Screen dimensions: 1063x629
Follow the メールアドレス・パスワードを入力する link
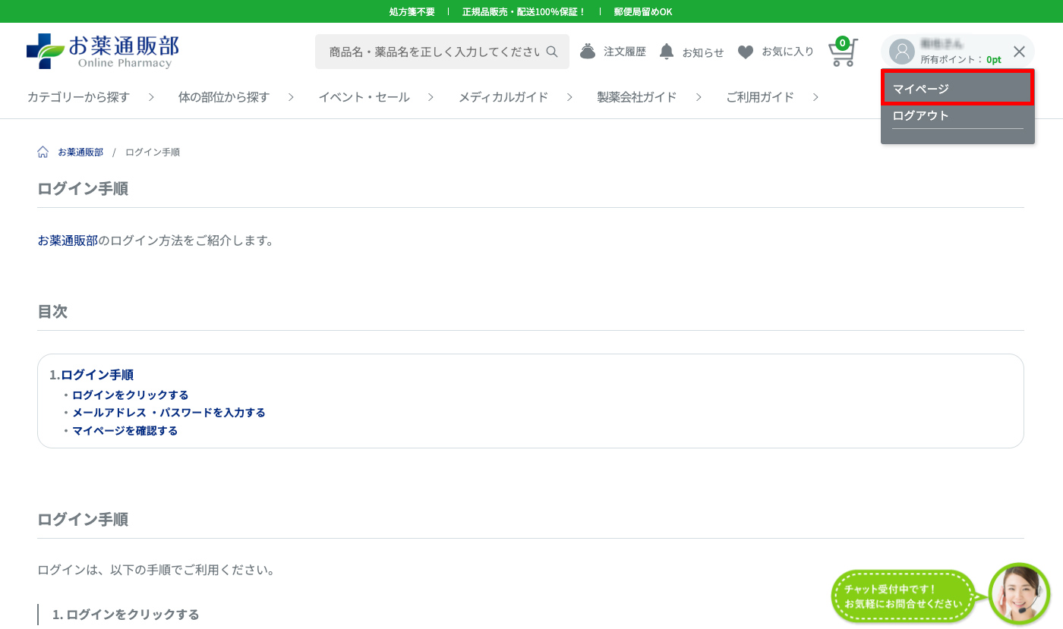(x=168, y=412)
